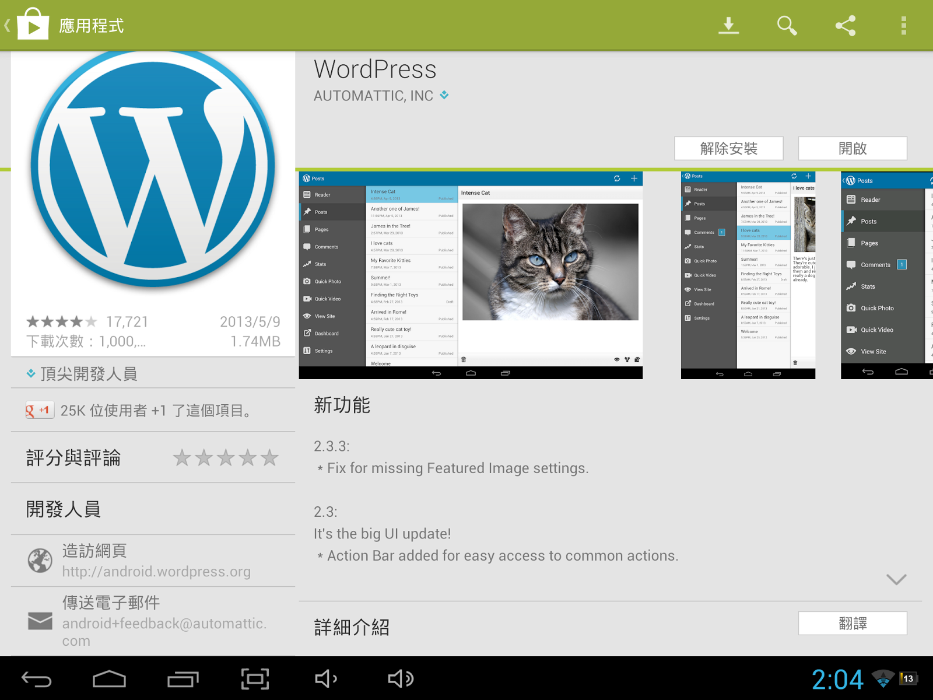The width and height of the screenshot is (933, 700).
Task: Tap the 1.74MB size text
Action: pos(255,341)
